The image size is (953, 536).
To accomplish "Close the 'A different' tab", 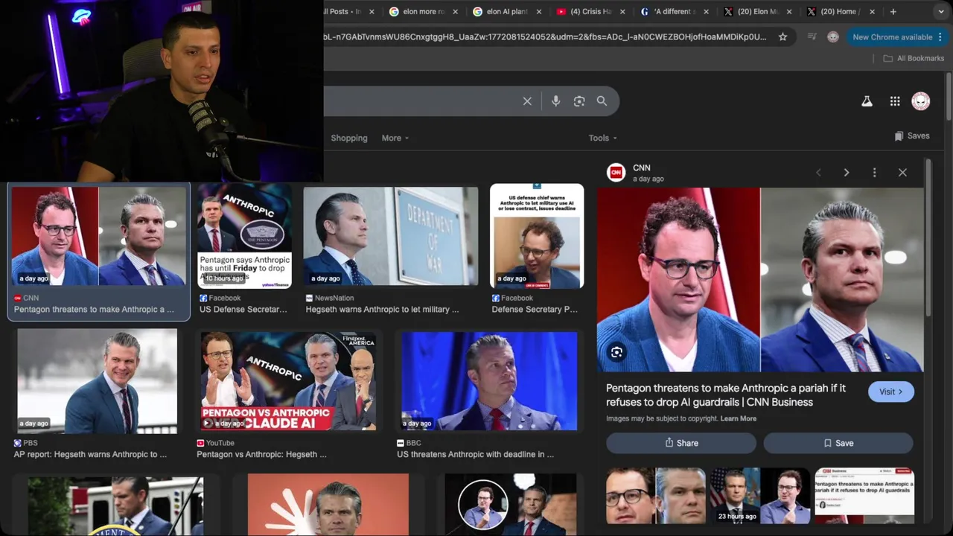I will 705,11.
